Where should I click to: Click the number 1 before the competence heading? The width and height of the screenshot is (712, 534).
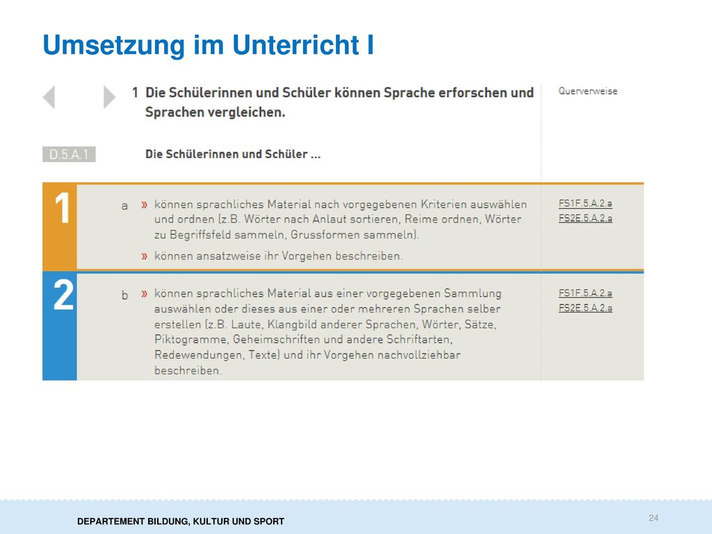tap(135, 92)
